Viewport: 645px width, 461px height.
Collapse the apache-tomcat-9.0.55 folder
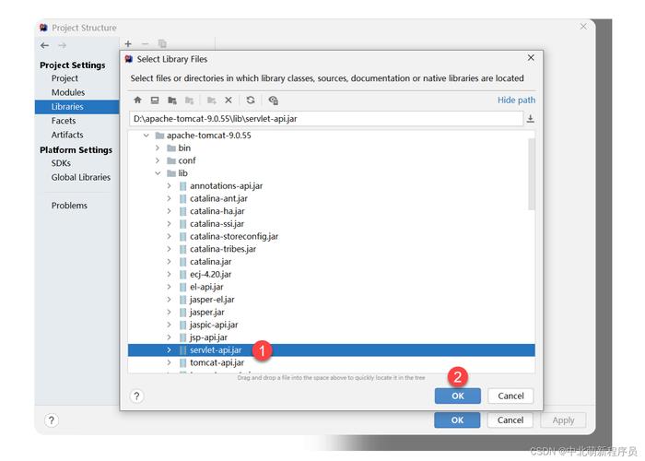[x=146, y=135]
